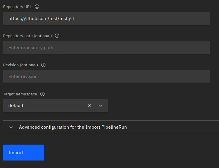The height and width of the screenshot is (168, 219).
Task: Open the Repository path info tooltip icon
Action: tap(57, 36)
